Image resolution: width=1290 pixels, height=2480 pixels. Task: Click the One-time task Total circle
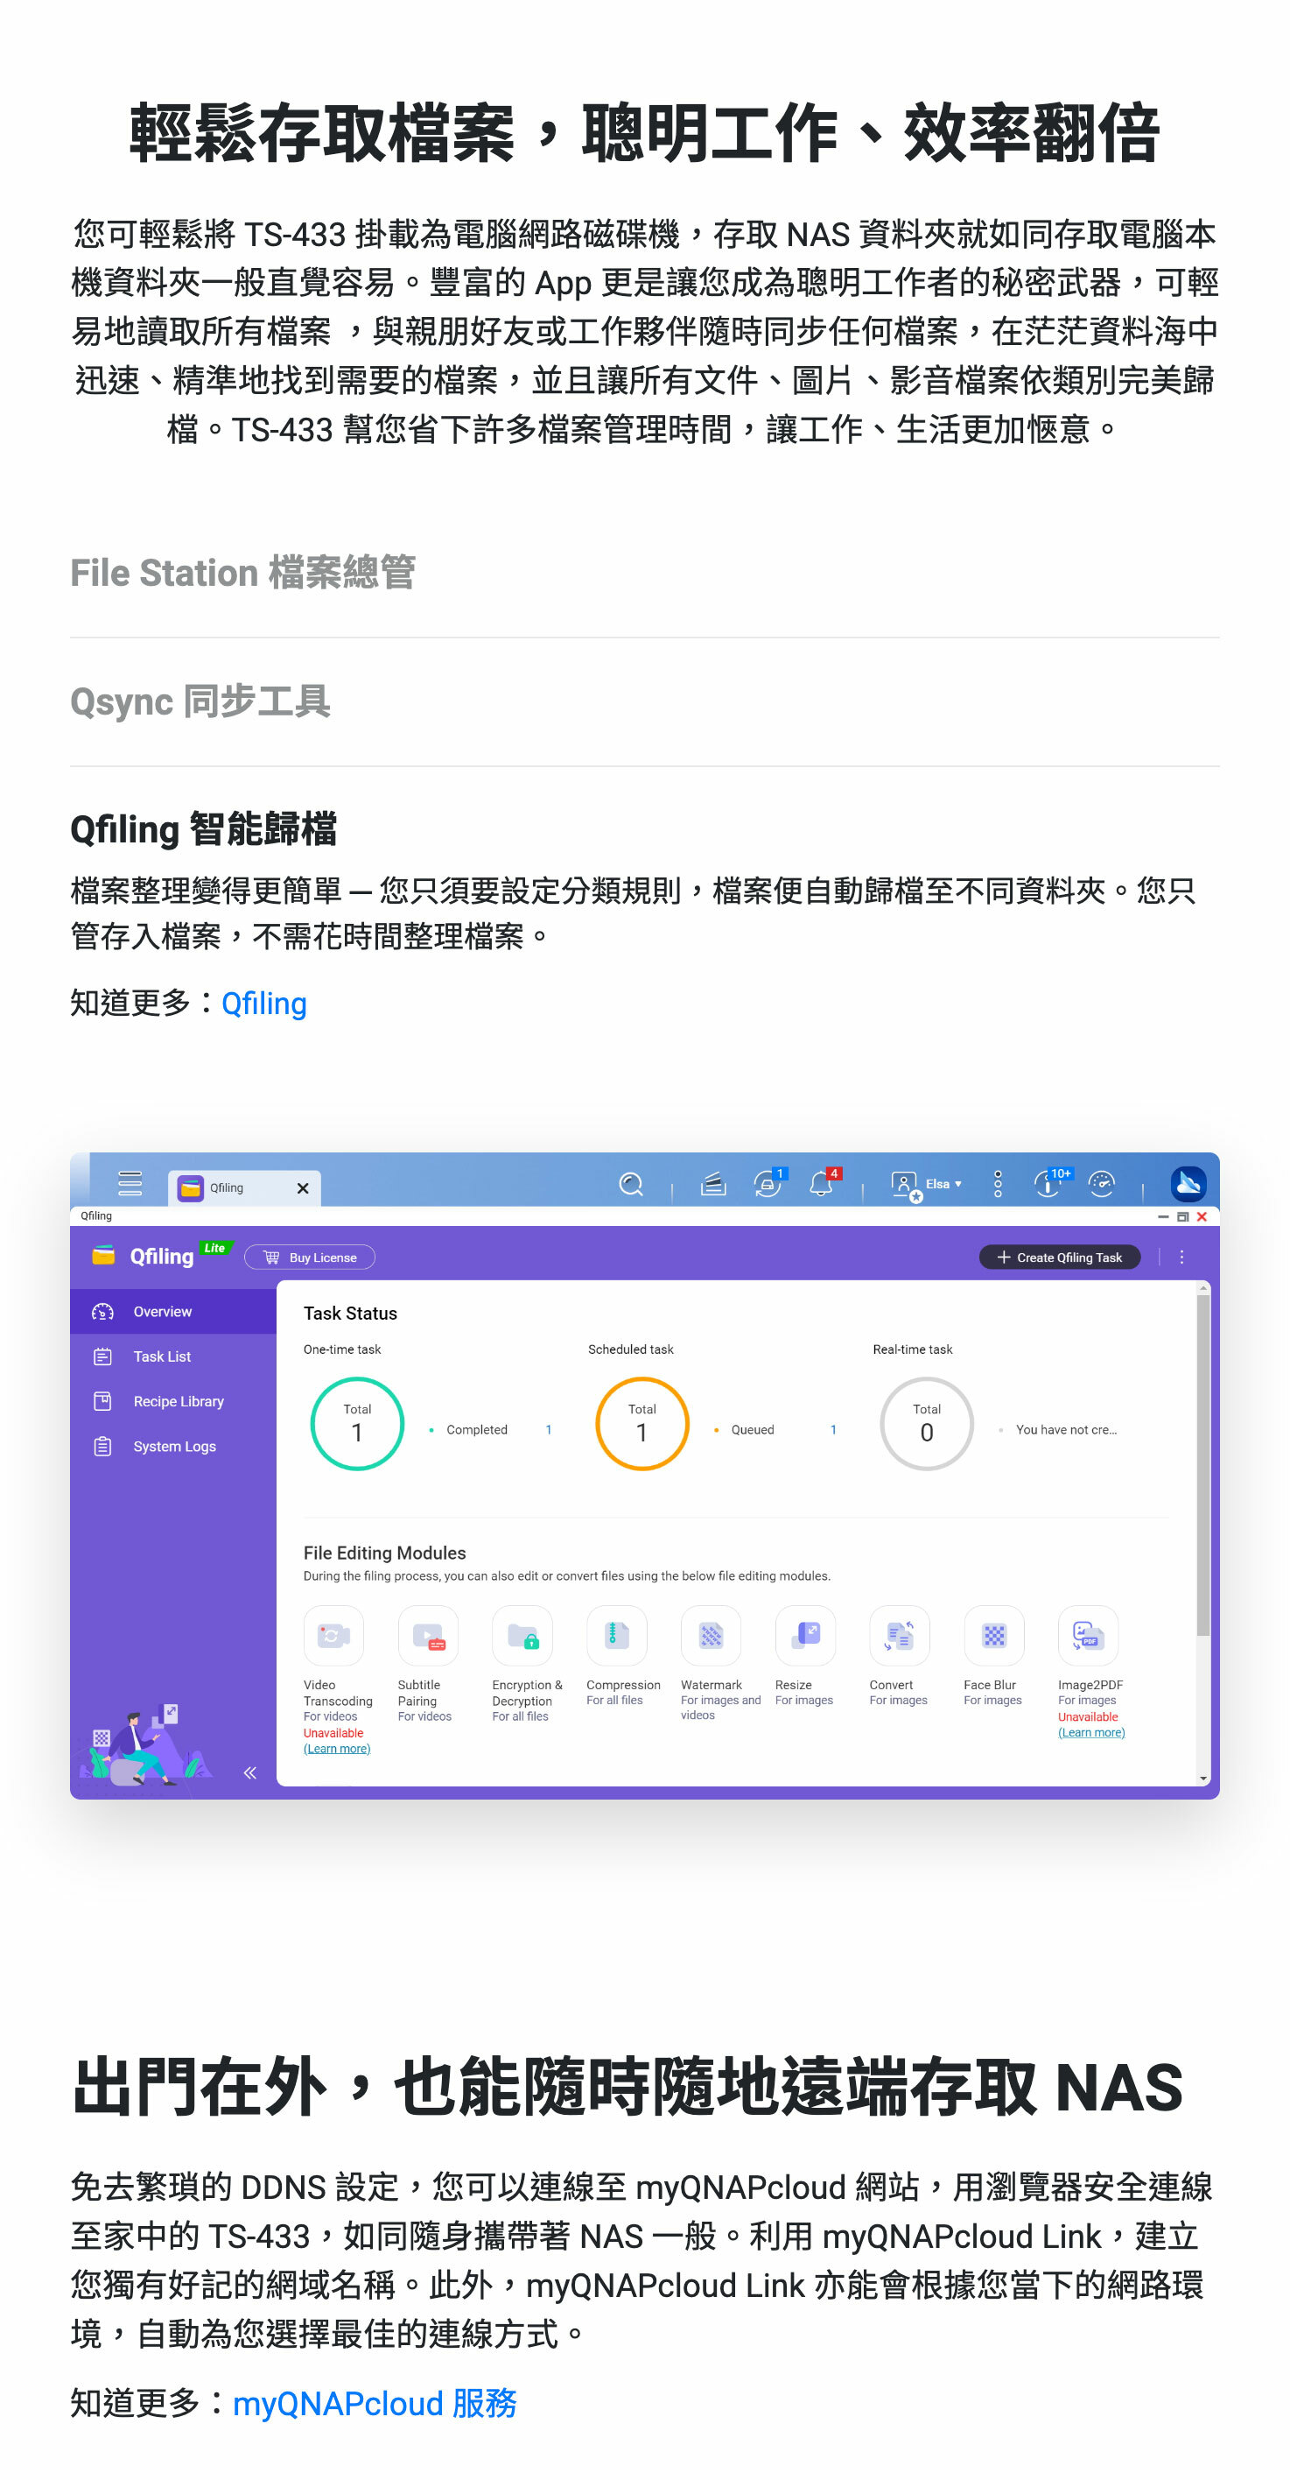[x=357, y=1424]
